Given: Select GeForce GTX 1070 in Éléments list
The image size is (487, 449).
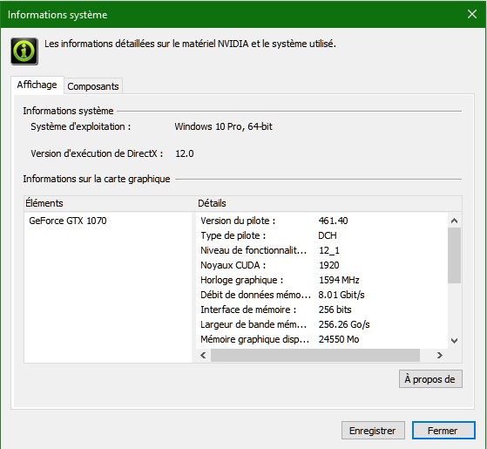Looking at the screenshot, I should [x=68, y=221].
